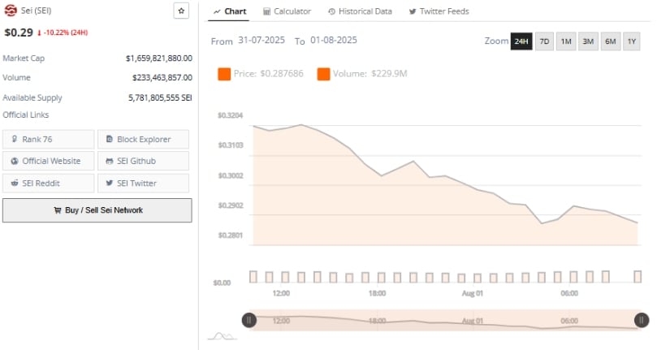Click the 18:00 x-axis time label
Screen dimensions: 670x350
click(x=377, y=293)
